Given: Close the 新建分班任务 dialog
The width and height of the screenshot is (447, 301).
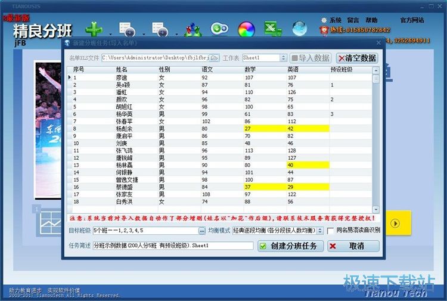Looking at the screenshot, I should pos(378,43).
